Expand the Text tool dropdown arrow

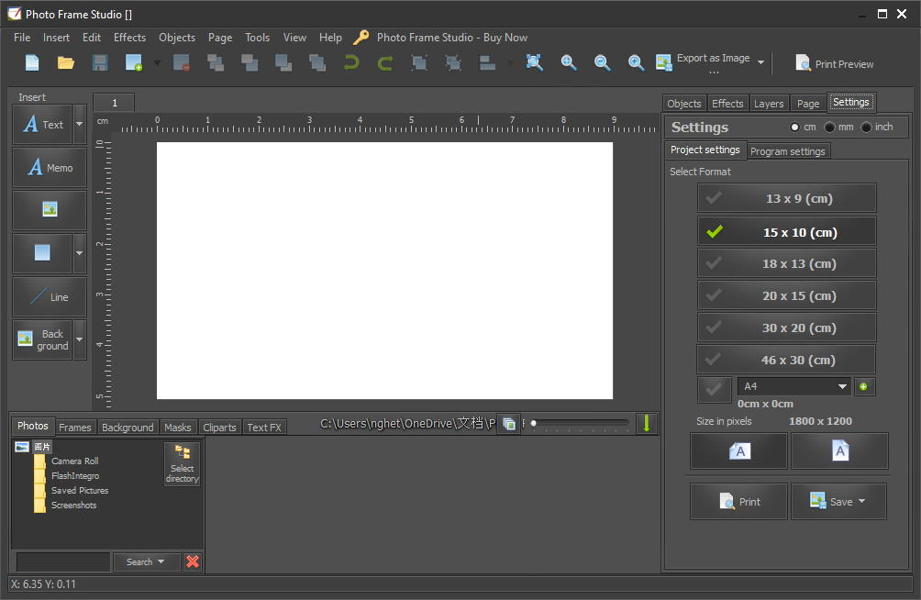click(x=80, y=124)
